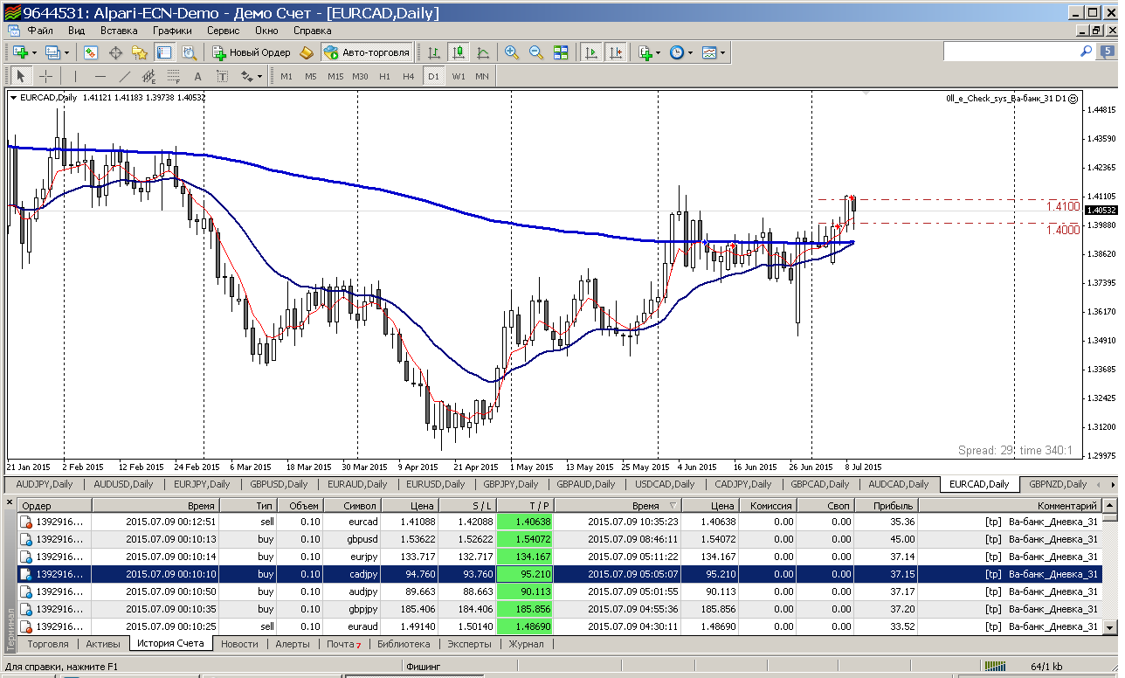Switch to the GBPUSD,Daily chart tab
Image resolution: width=1125 pixels, height=678 pixels.
279,484
